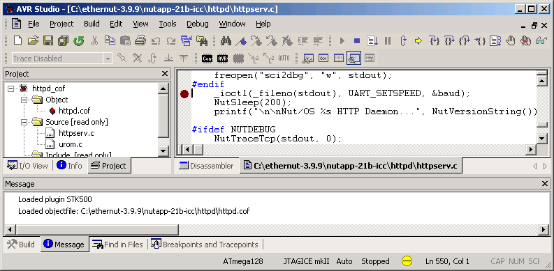Viewport: 554px width, 271px height.
Task: Click the Copy icon in the toolbar
Action: (110, 41)
